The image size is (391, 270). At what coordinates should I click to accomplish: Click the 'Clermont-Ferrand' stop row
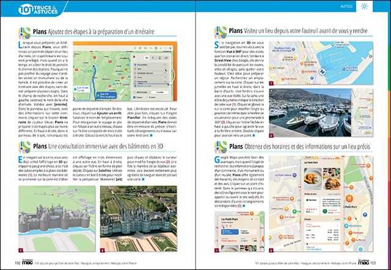click(x=151, y=73)
